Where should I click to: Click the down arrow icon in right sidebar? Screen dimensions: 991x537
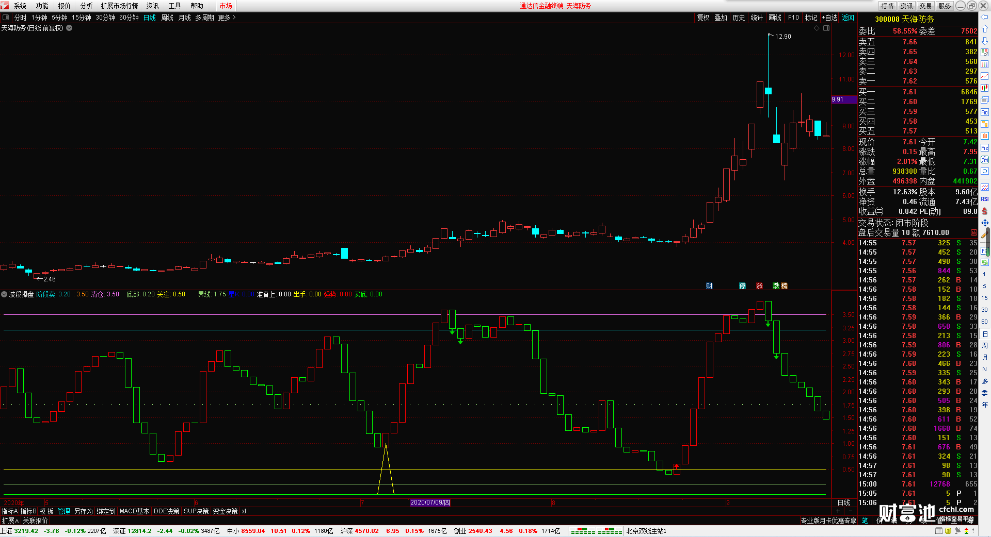tap(985, 40)
